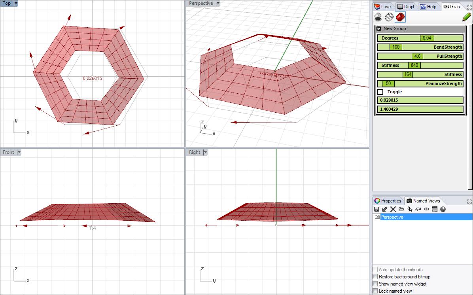Click the Right viewport title label

tap(195, 152)
